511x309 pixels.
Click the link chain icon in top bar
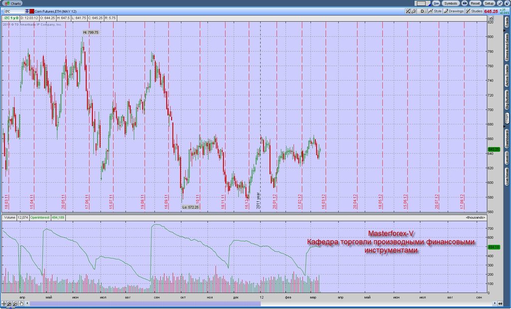[436, 3]
